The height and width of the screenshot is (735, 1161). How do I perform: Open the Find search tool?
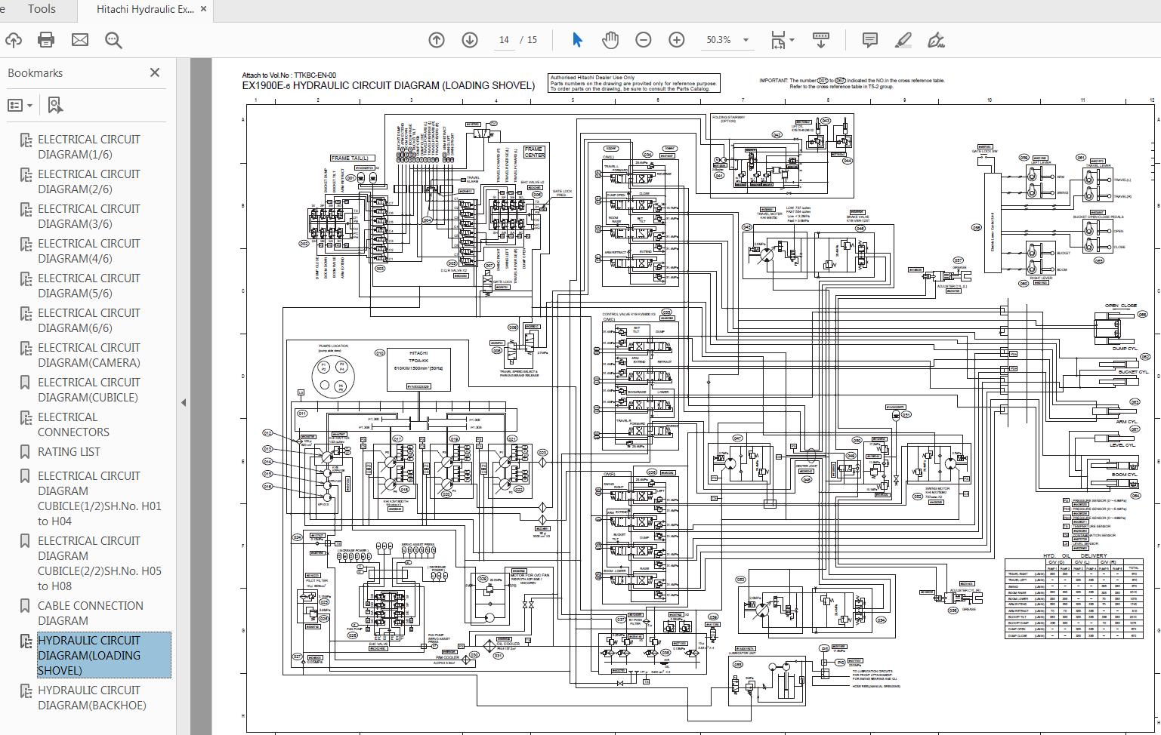(x=113, y=39)
